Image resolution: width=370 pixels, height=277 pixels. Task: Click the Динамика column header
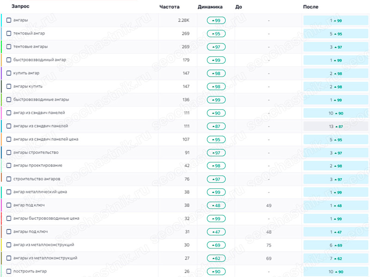point(210,7)
